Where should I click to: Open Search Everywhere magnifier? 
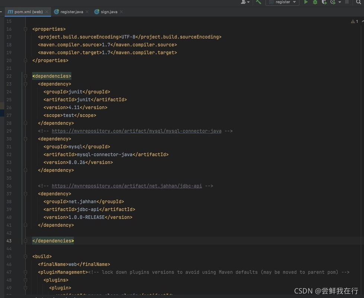(x=358, y=2)
